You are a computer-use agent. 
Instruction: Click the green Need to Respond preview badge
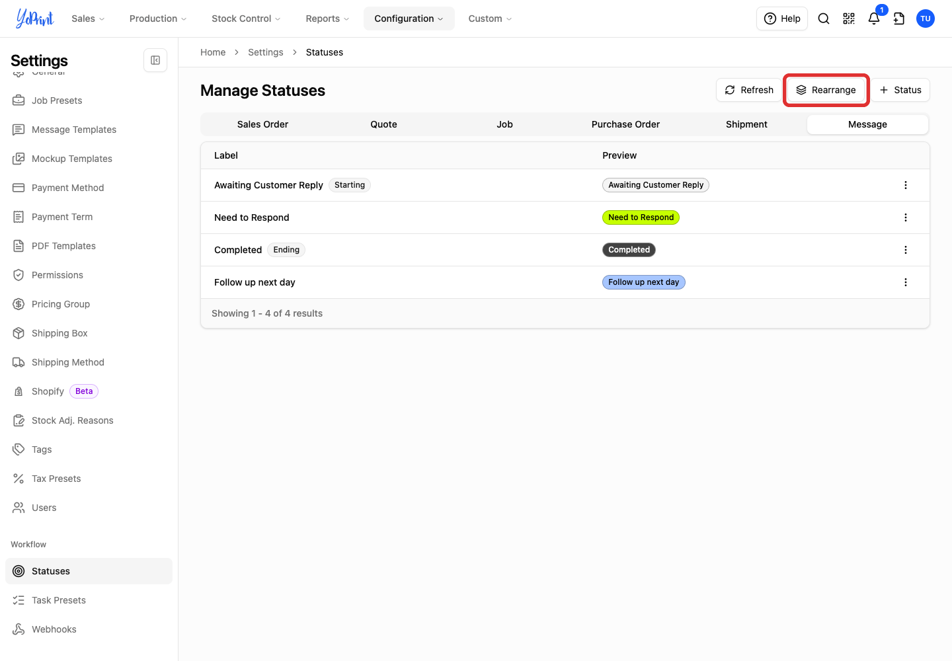click(641, 217)
